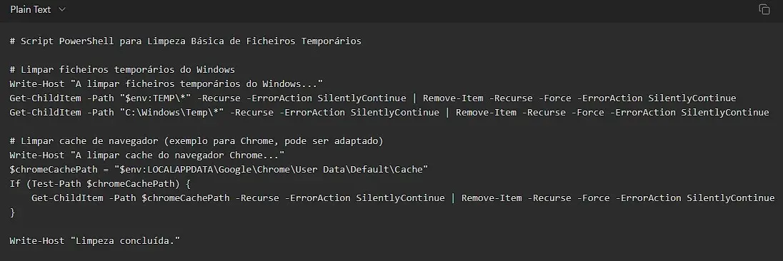Click the "C:\Windows\Temp\*" path string
Viewport: 783px width, 261px height.
tap(171, 113)
